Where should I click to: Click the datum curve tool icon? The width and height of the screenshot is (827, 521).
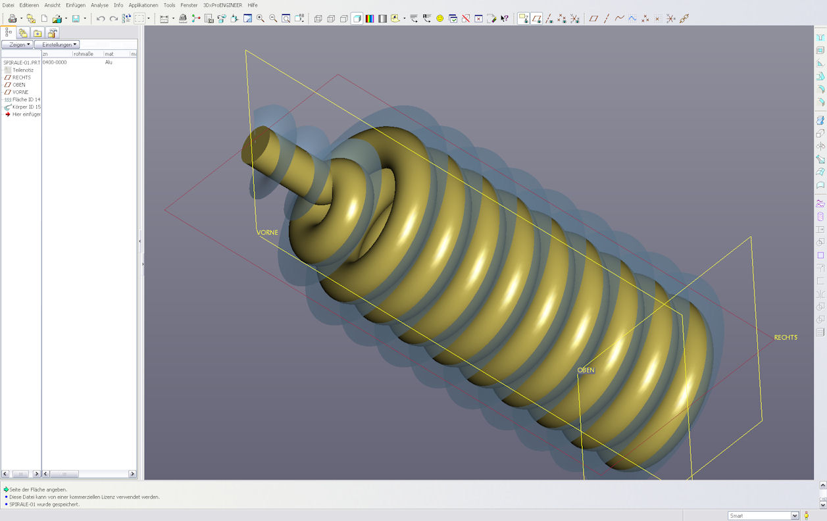pos(620,18)
